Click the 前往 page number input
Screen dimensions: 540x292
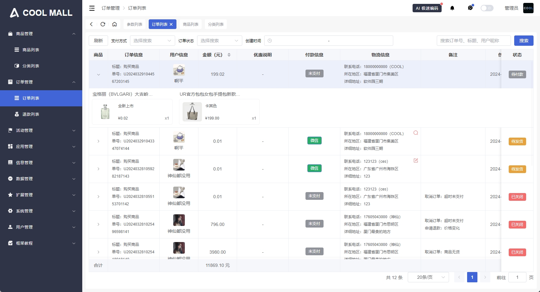pos(517,277)
